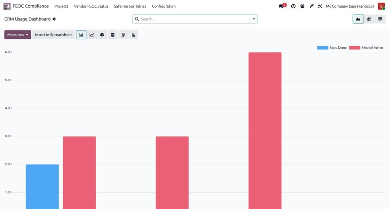This screenshot has width=390, height=209.
Task: Sort chart in descending order
Action: [123, 35]
